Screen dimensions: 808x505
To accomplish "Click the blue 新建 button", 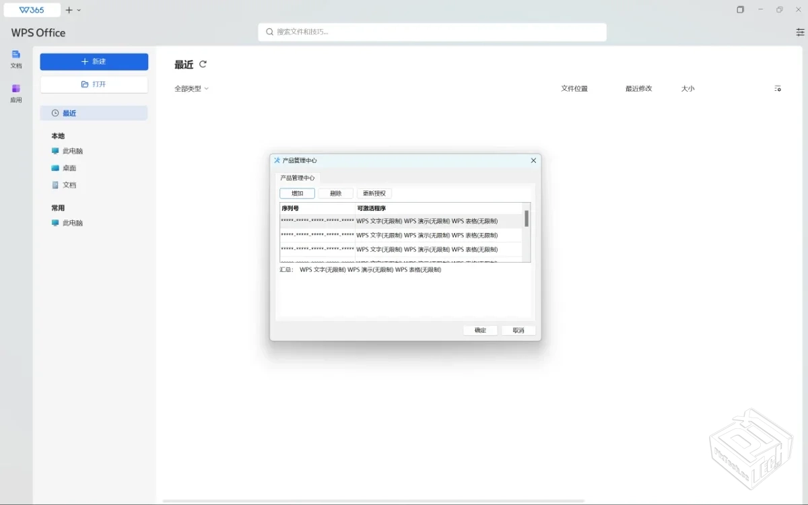I will tap(94, 61).
